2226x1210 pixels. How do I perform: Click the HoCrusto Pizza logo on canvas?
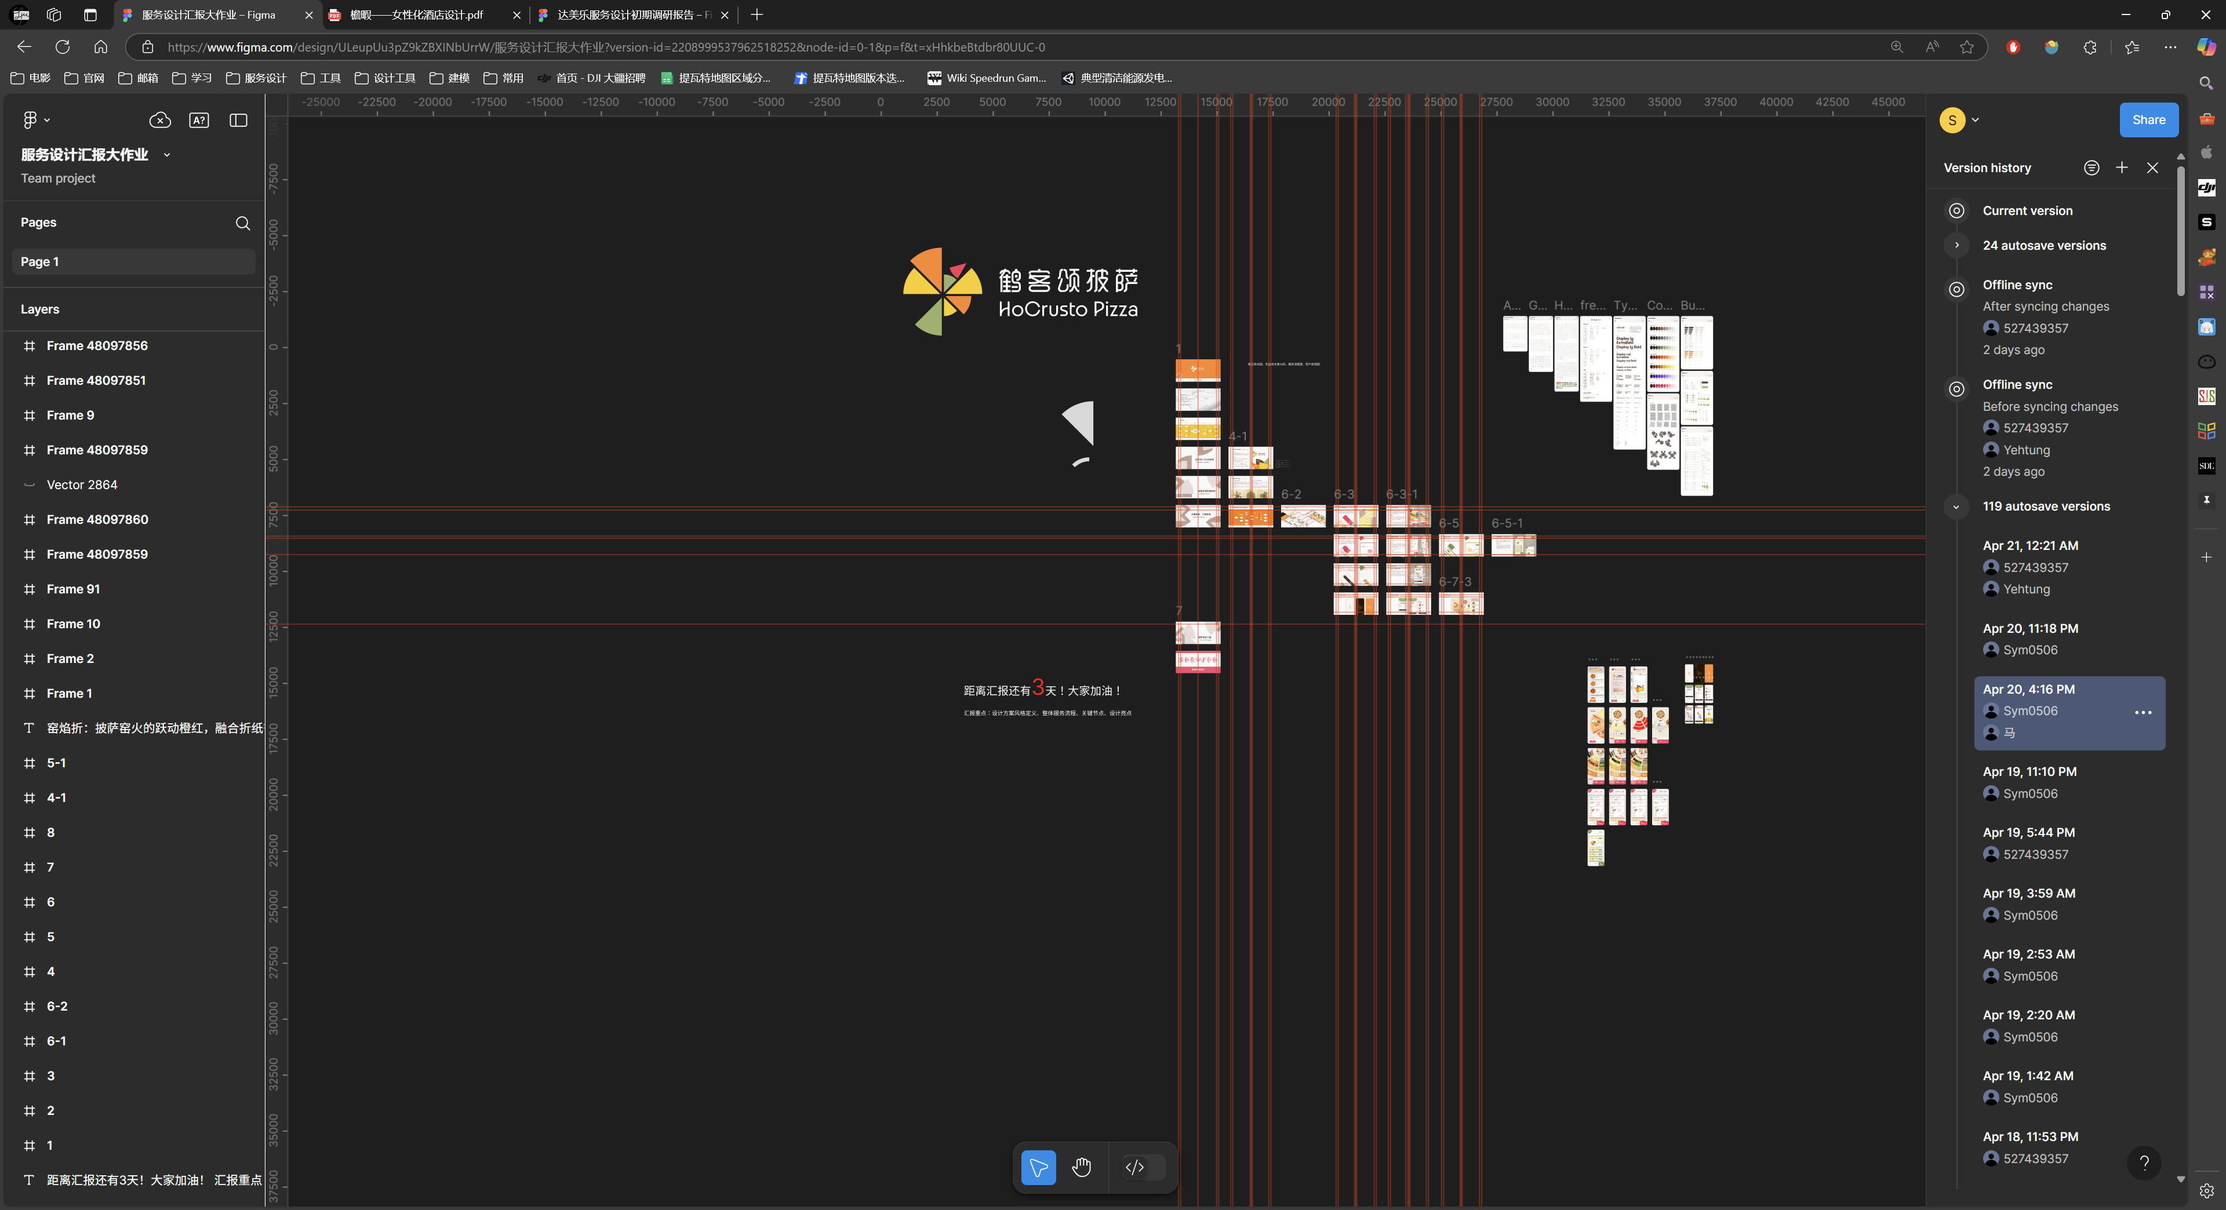[x=1020, y=292]
